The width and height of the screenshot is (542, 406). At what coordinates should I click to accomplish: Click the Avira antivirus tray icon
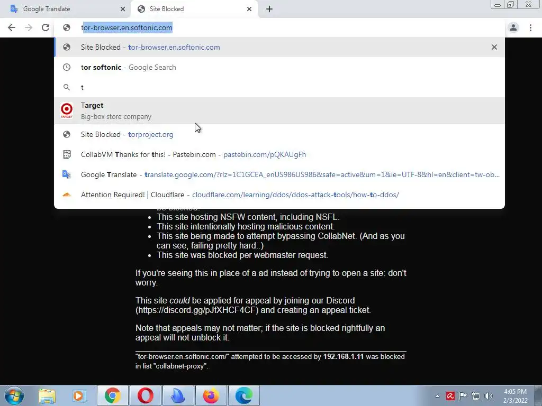pyautogui.click(x=450, y=396)
